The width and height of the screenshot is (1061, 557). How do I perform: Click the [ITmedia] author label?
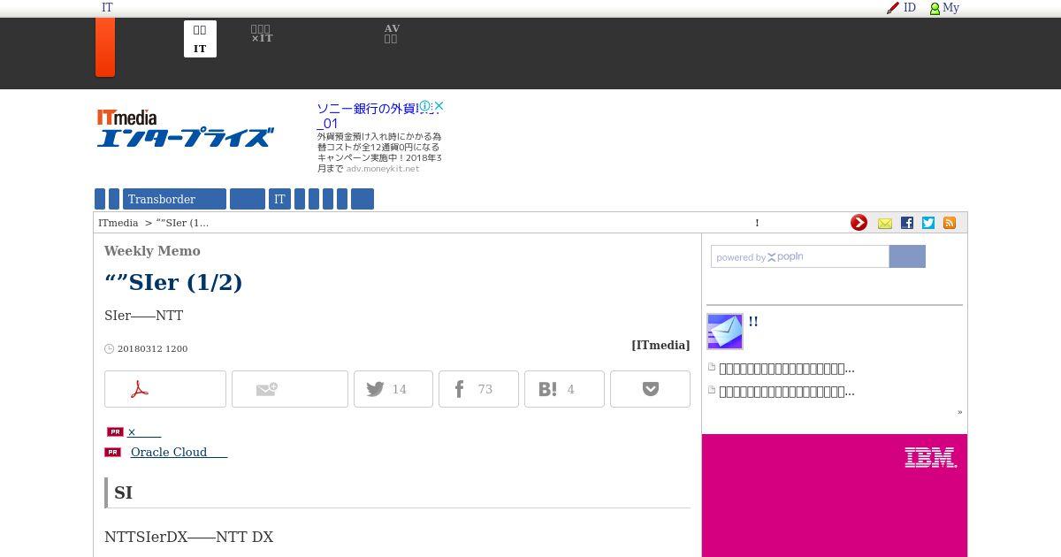point(660,346)
